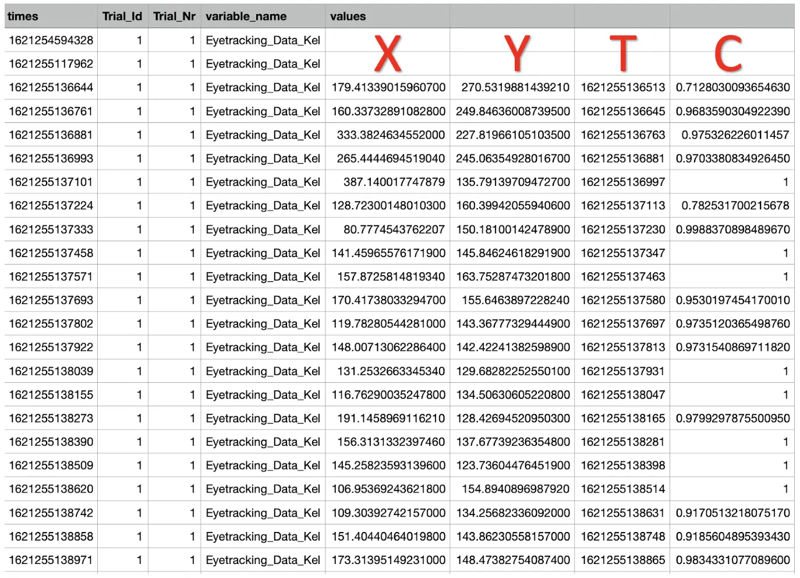Click cell 387.140017747879
Viewport: 800px width, 578px height.
pyautogui.click(x=387, y=182)
